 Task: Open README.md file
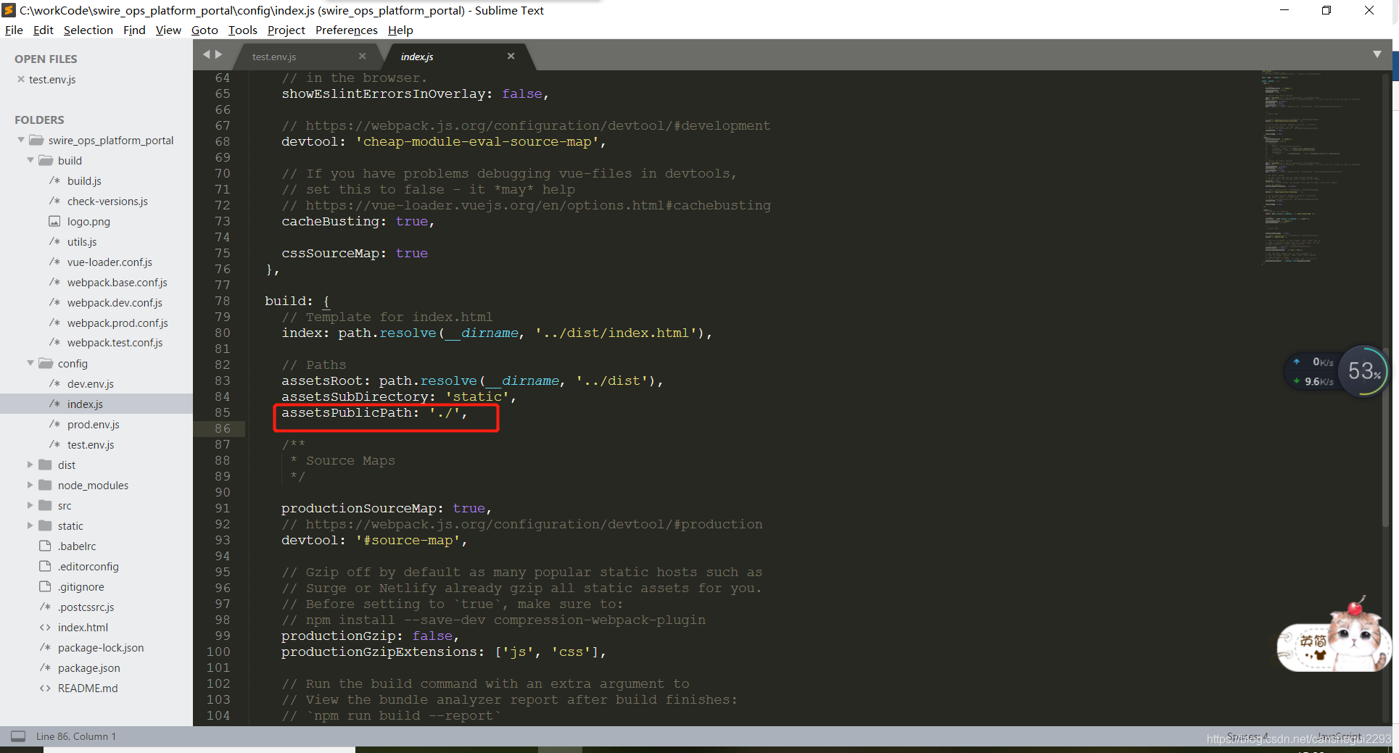88,688
